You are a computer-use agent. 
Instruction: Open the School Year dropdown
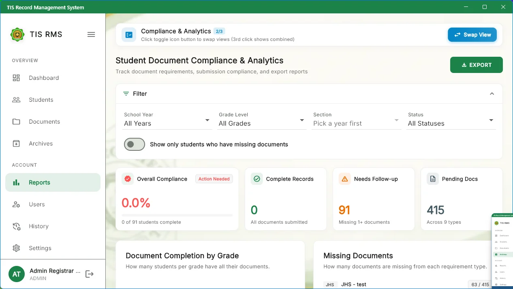[168, 120]
